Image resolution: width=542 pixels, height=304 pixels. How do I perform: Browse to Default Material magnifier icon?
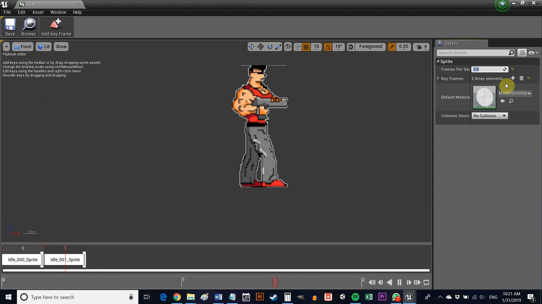511,101
